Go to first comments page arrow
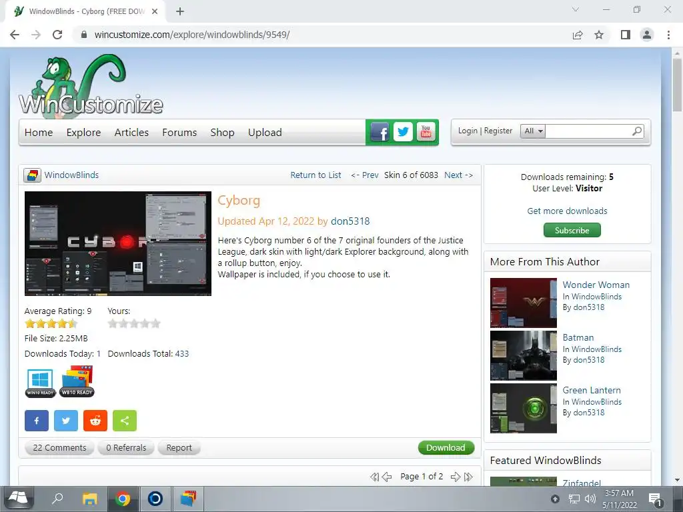 coord(374,477)
